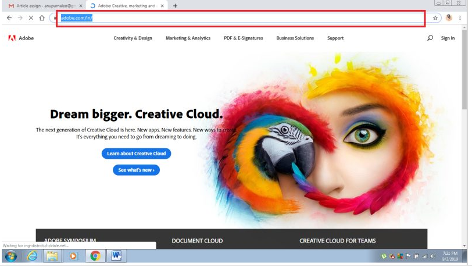Select the Adobe: Creative, marketing tab

(x=127, y=6)
